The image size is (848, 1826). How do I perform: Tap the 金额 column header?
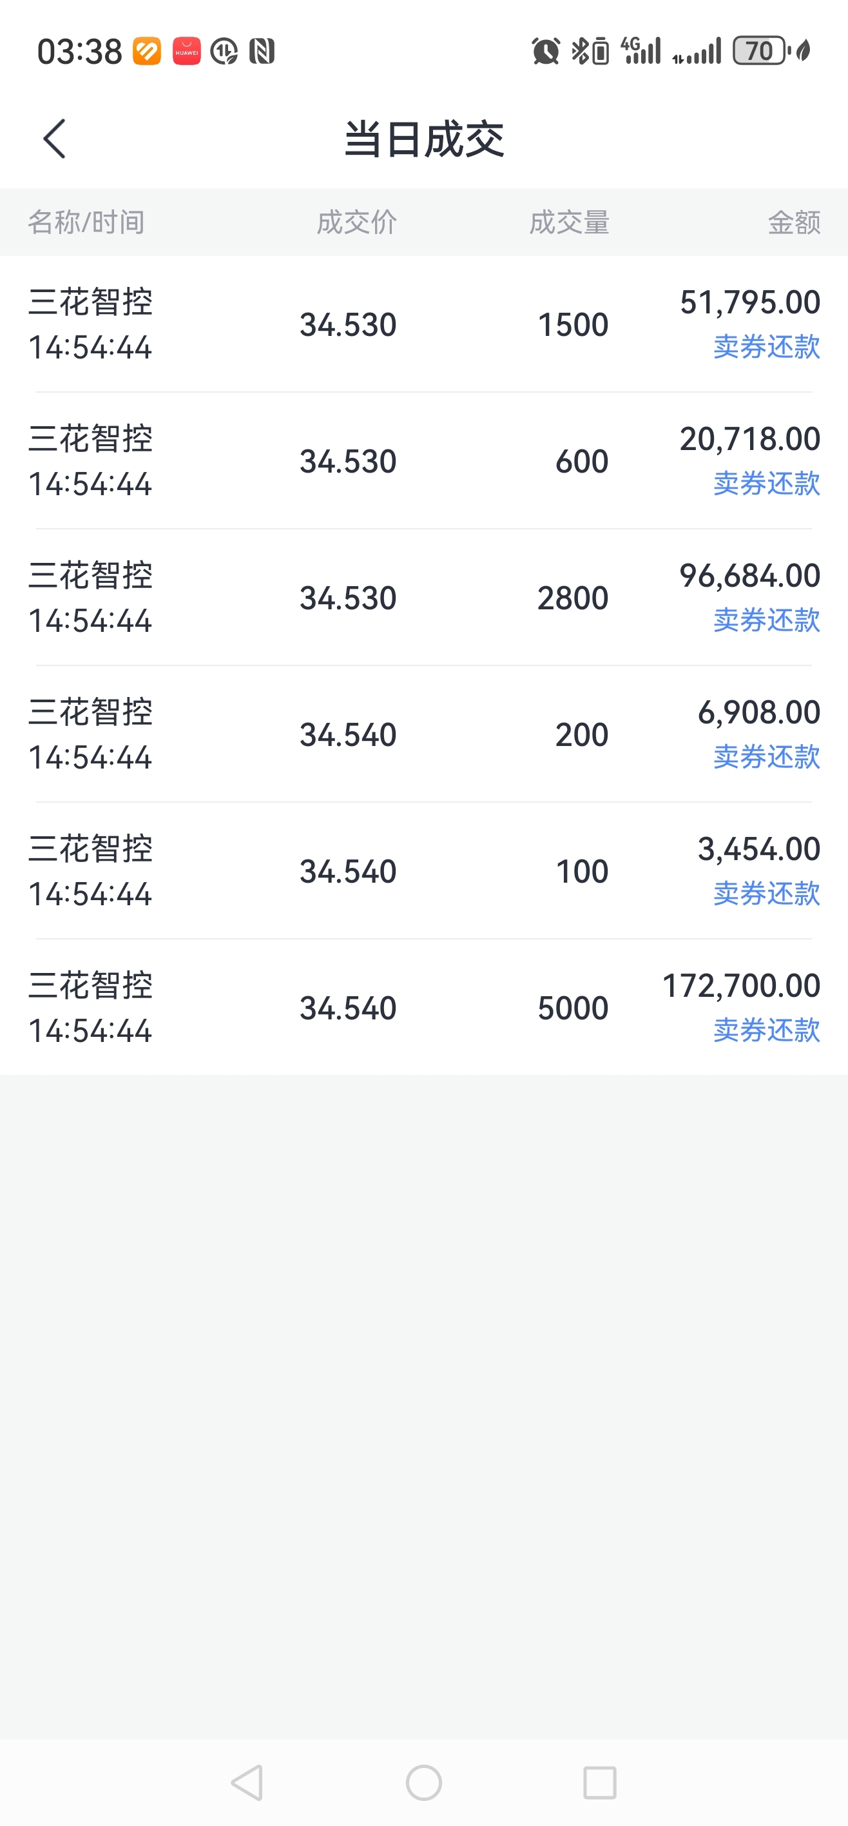pyautogui.click(x=794, y=222)
